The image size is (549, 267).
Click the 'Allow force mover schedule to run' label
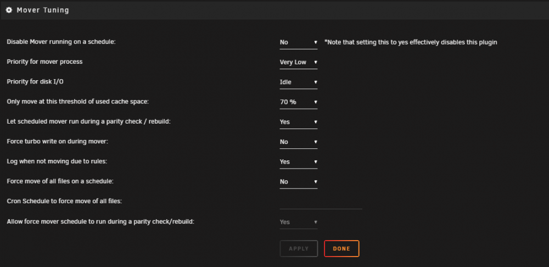pos(100,221)
